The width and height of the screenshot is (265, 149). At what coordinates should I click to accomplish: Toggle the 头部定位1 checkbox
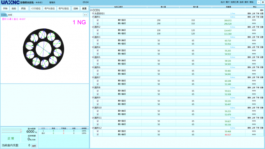(x=93, y=13)
